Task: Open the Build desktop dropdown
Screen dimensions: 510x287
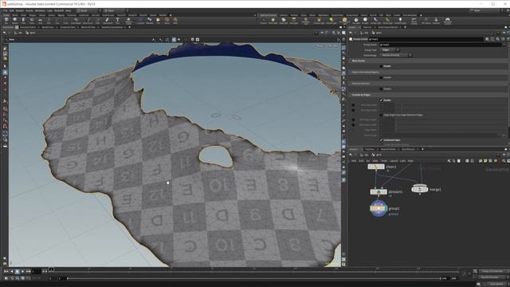Action: (x=88, y=10)
